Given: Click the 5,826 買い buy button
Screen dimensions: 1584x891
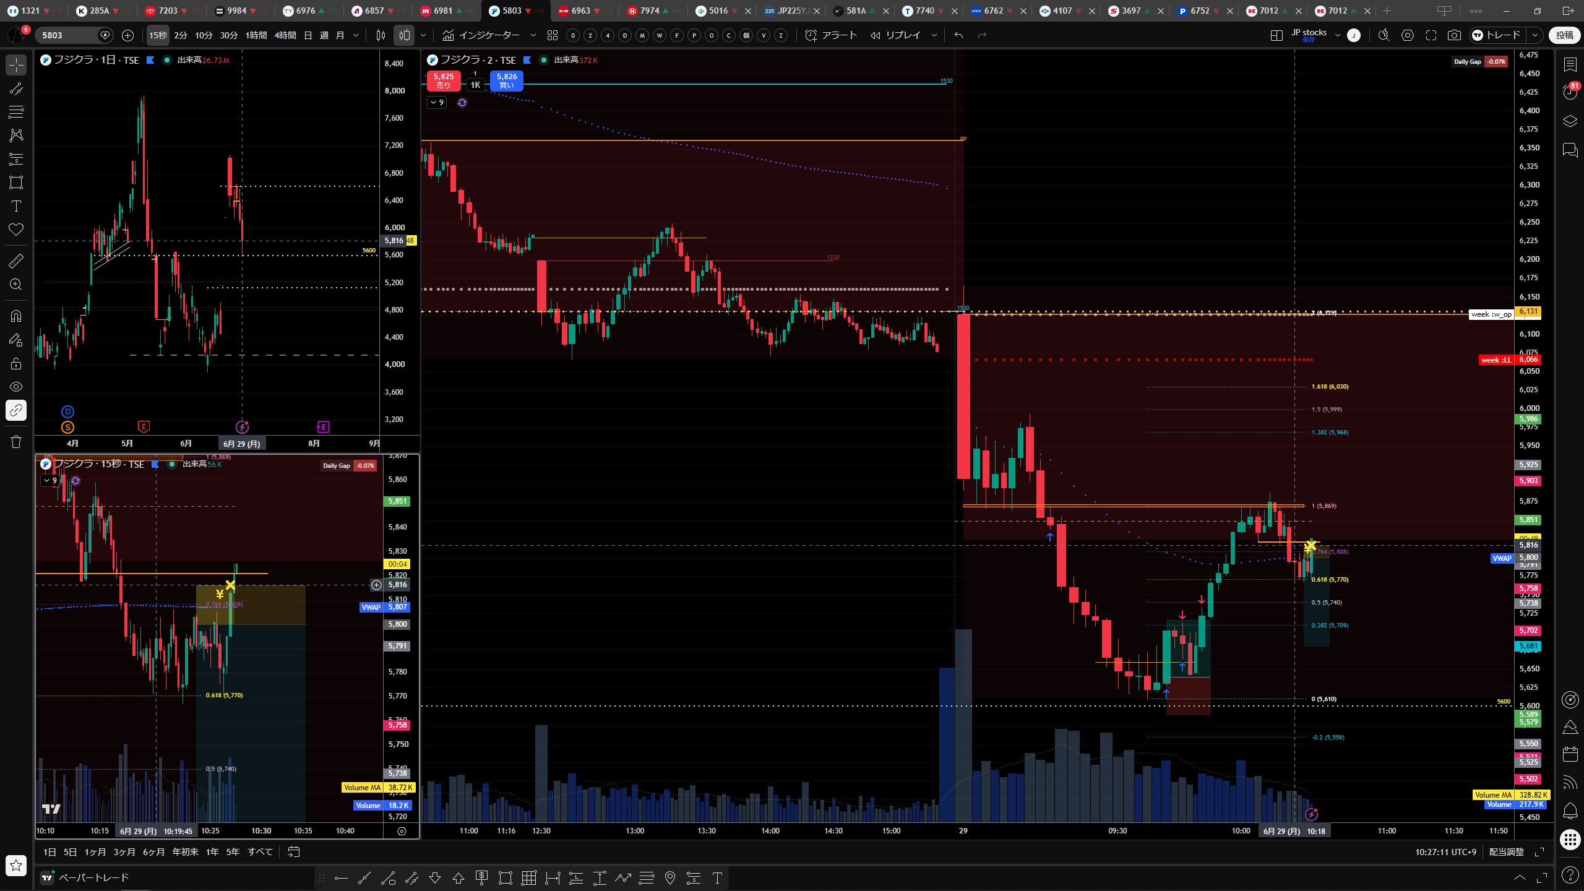Looking at the screenshot, I should (x=507, y=80).
